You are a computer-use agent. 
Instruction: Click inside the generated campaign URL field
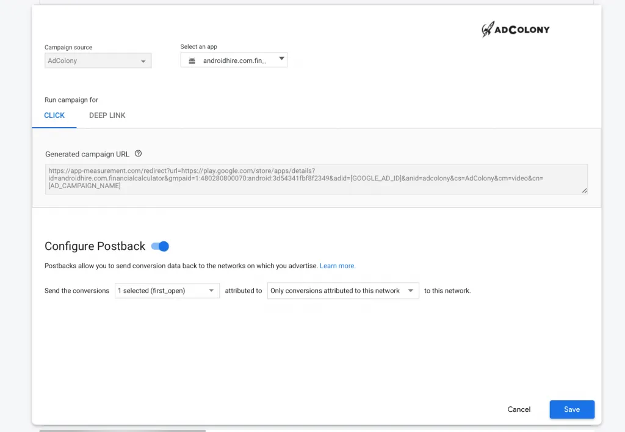click(x=316, y=179)
